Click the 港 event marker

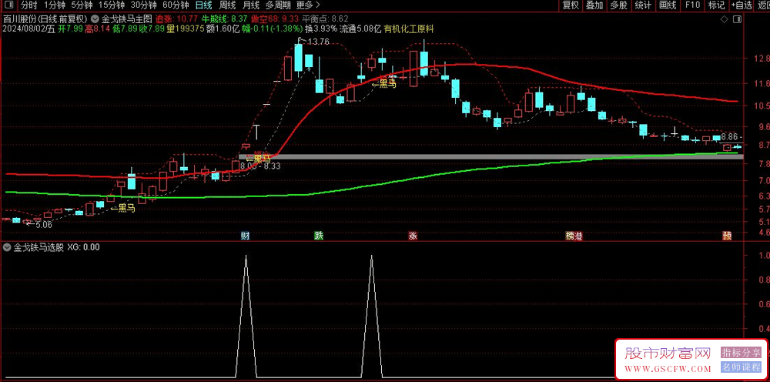point(578,236)
